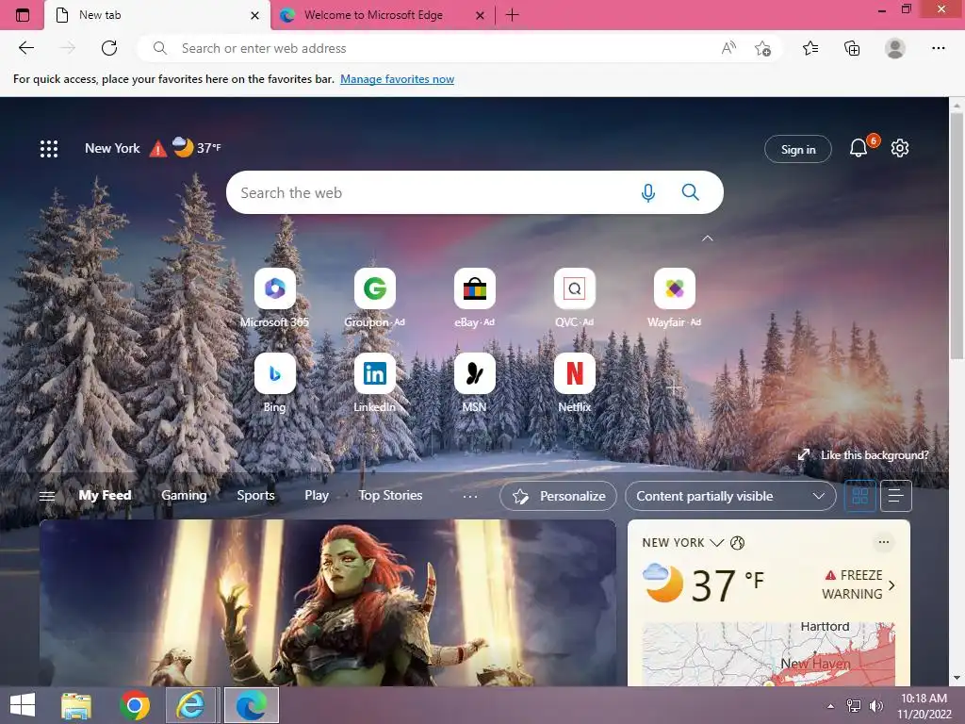
Task: Start voice search with microphone icon
Action: (648, 192)
